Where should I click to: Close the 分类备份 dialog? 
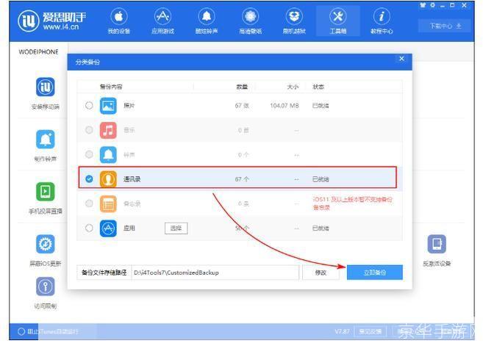[401, 59]
